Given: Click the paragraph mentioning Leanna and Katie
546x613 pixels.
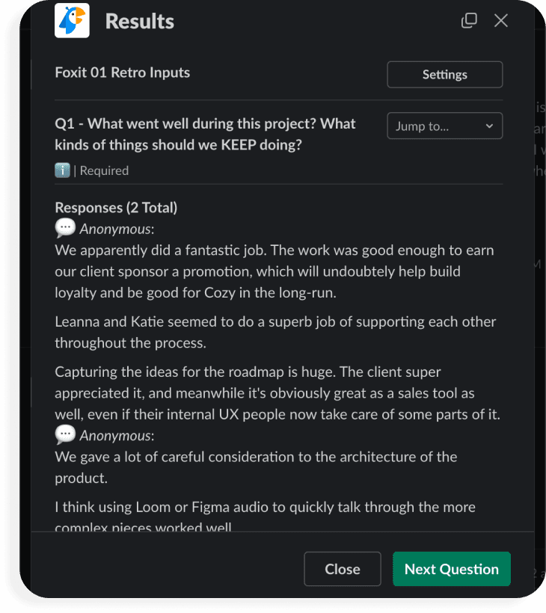Looking at the screenshot, I should coord(275,332).
